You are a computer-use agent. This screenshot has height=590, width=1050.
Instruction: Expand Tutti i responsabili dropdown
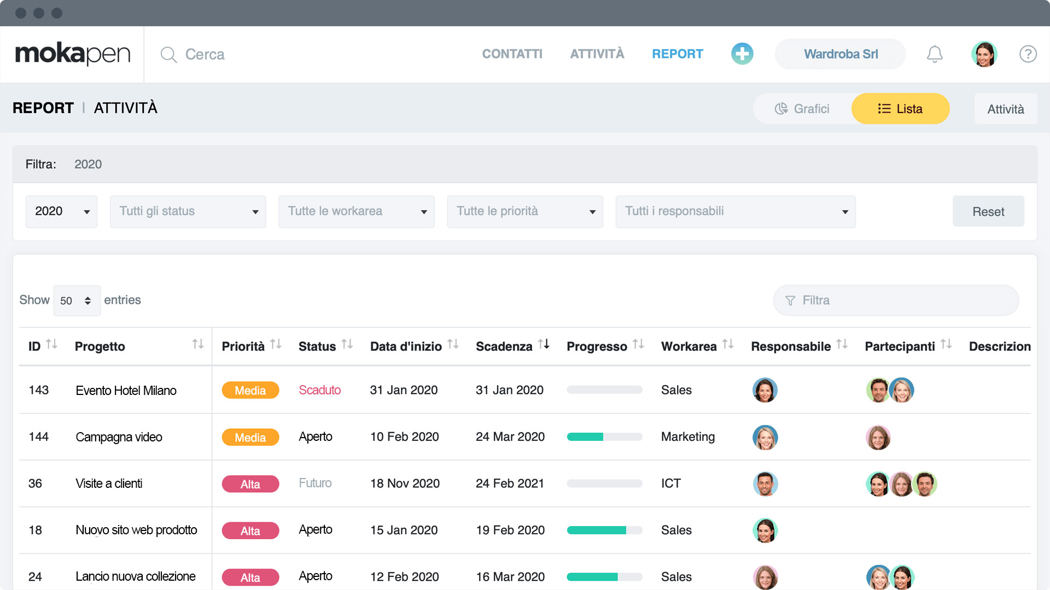(735, 211)
